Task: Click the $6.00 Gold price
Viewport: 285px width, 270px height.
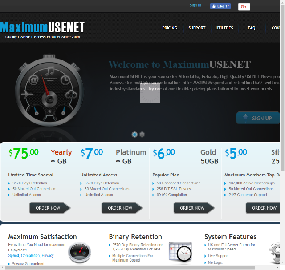Action: pos(164,154)
